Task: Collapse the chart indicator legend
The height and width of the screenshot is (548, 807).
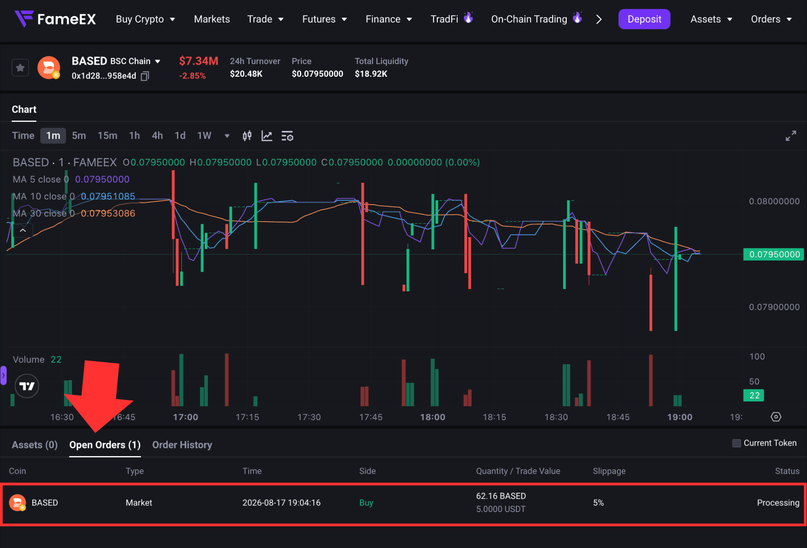Action: pyautogui.click(x=23, y=230)
